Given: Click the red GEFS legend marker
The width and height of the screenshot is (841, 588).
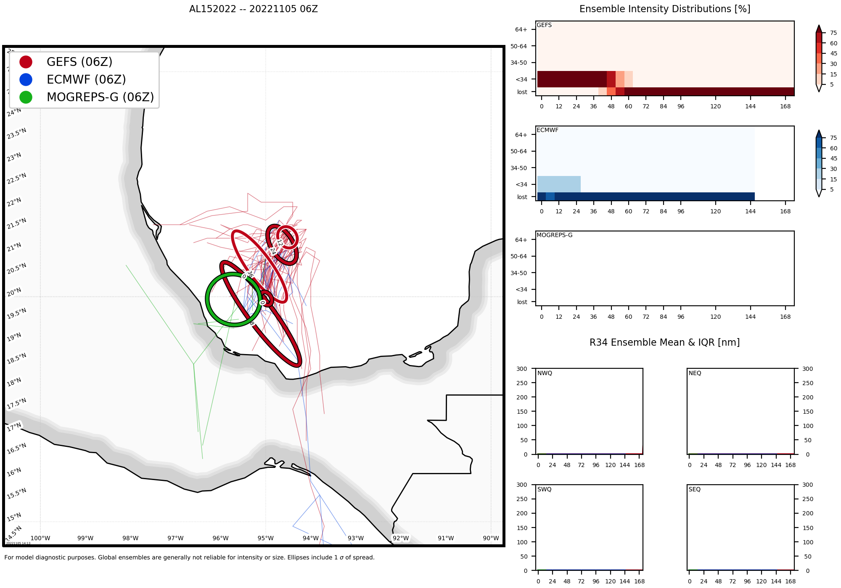Looking at the screenshot, I should 26,62.
